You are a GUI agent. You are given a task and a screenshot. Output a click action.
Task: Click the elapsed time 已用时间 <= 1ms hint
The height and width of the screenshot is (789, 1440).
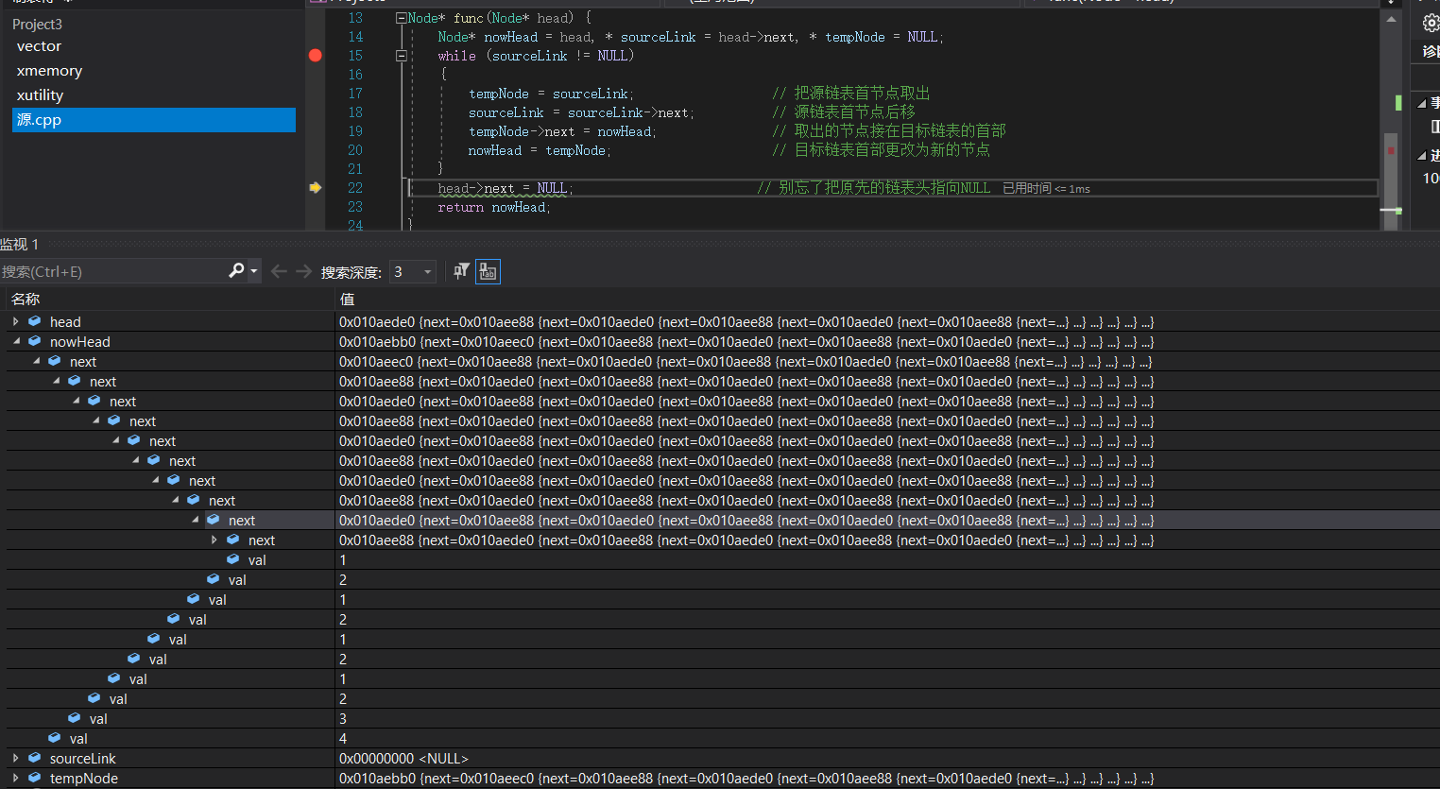(1046, 189)
